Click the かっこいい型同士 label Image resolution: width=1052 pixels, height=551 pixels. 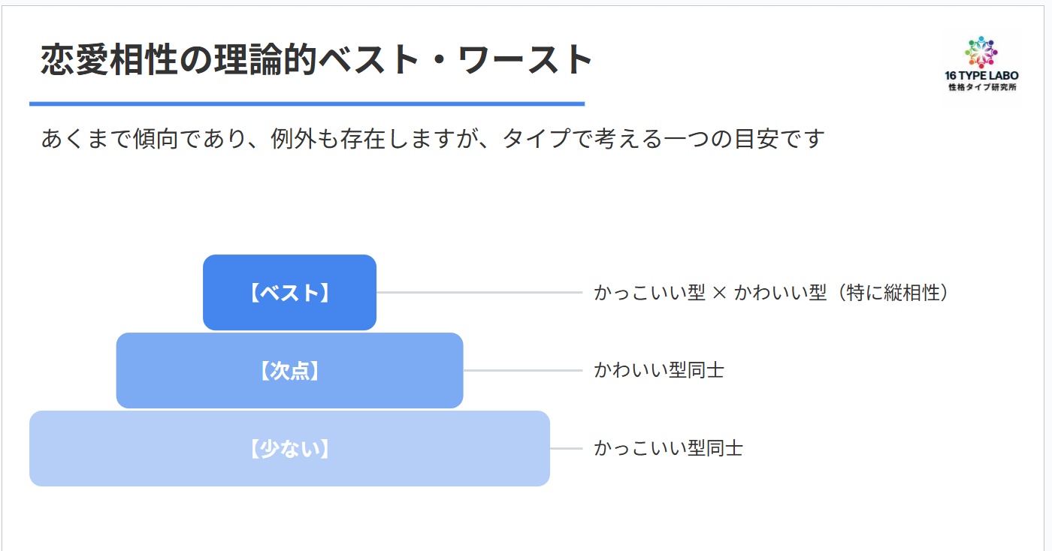[x=668, y=449]
